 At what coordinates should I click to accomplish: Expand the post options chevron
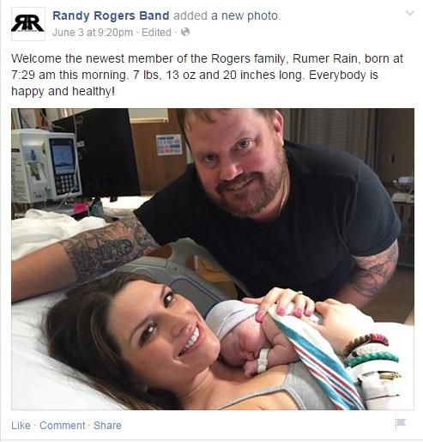click(x=410, y=13)
